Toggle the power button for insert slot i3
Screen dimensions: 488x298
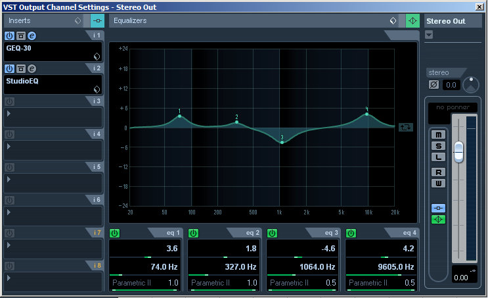[x=10, y=101]
